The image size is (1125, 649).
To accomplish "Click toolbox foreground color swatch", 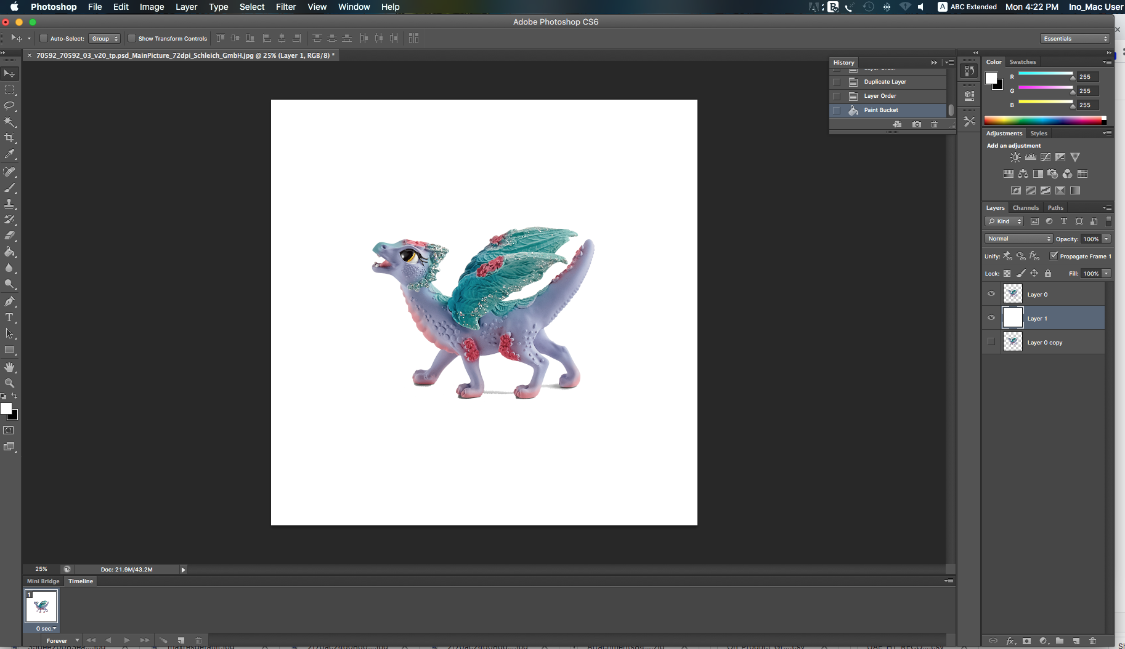I will click(x=6, y=409).
